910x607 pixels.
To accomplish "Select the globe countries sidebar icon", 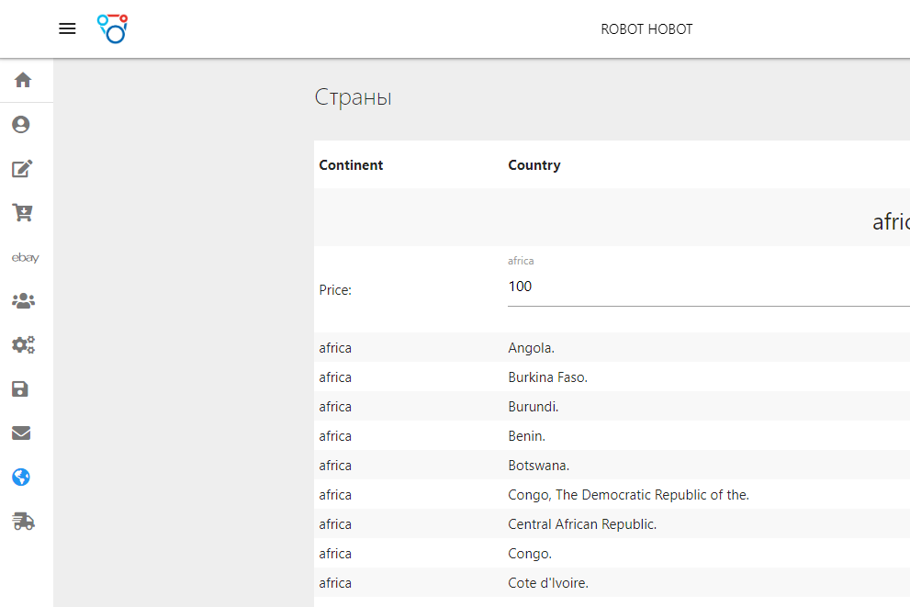I will tap(21, 478).
